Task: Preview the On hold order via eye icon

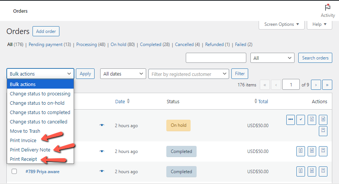Action: (102, 125)
